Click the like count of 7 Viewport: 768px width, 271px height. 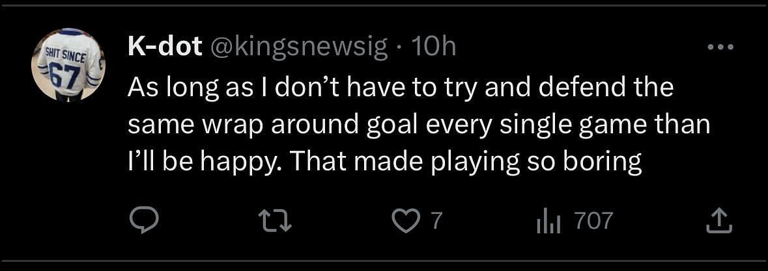(436, 222)
